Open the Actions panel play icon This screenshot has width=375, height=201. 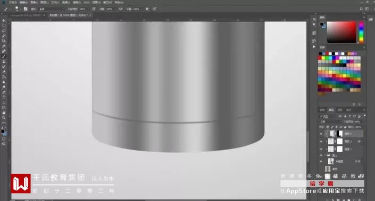coord(314,47)
